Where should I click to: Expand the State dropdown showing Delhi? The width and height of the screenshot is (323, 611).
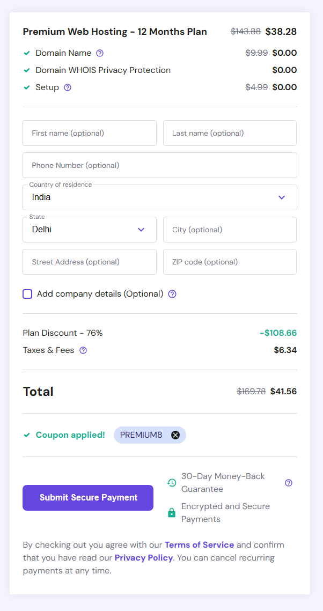(141, 230)
